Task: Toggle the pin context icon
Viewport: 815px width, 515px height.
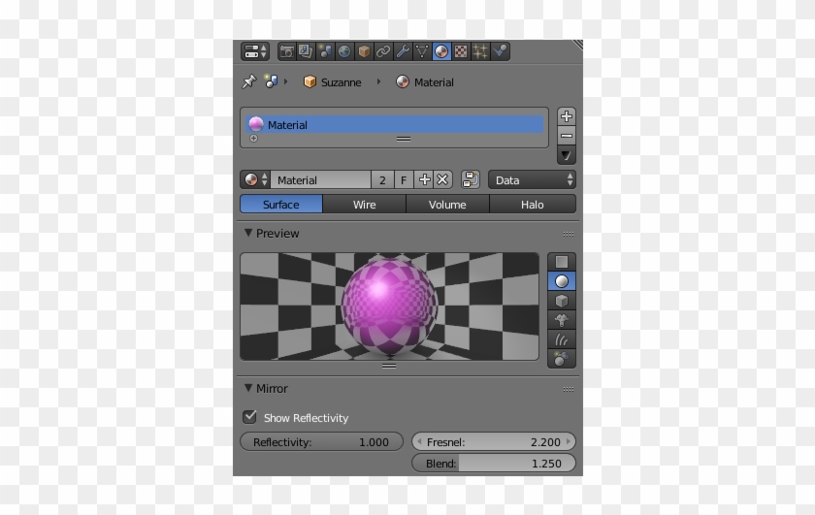Action: pyautogui.click(x=249, y=81)
